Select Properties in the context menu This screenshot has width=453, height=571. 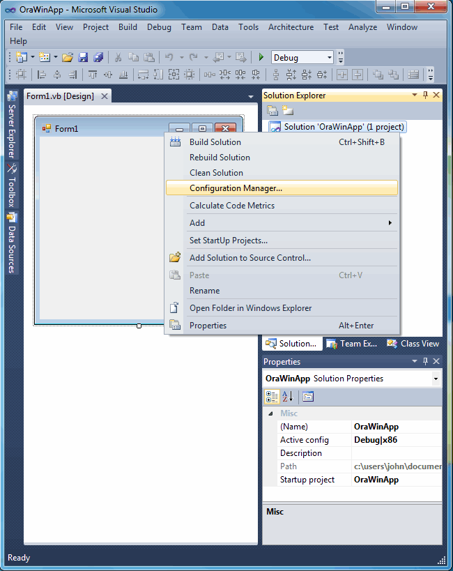[x=282, y=326]
